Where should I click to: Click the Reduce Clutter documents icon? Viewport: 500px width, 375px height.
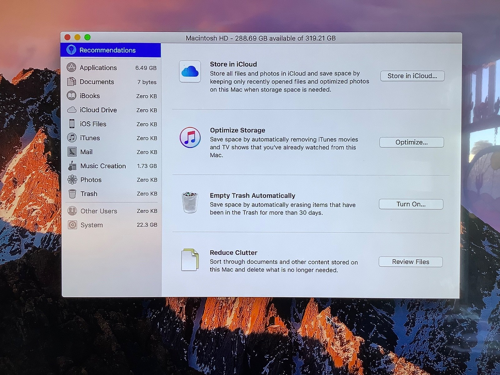click(190, 260)
